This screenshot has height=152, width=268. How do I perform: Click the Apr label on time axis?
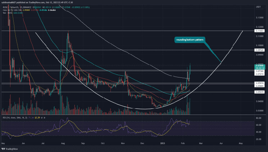tap(221, 143)
